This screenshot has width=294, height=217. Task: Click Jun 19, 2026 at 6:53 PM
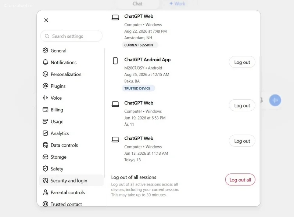click(x=145, y=118)
